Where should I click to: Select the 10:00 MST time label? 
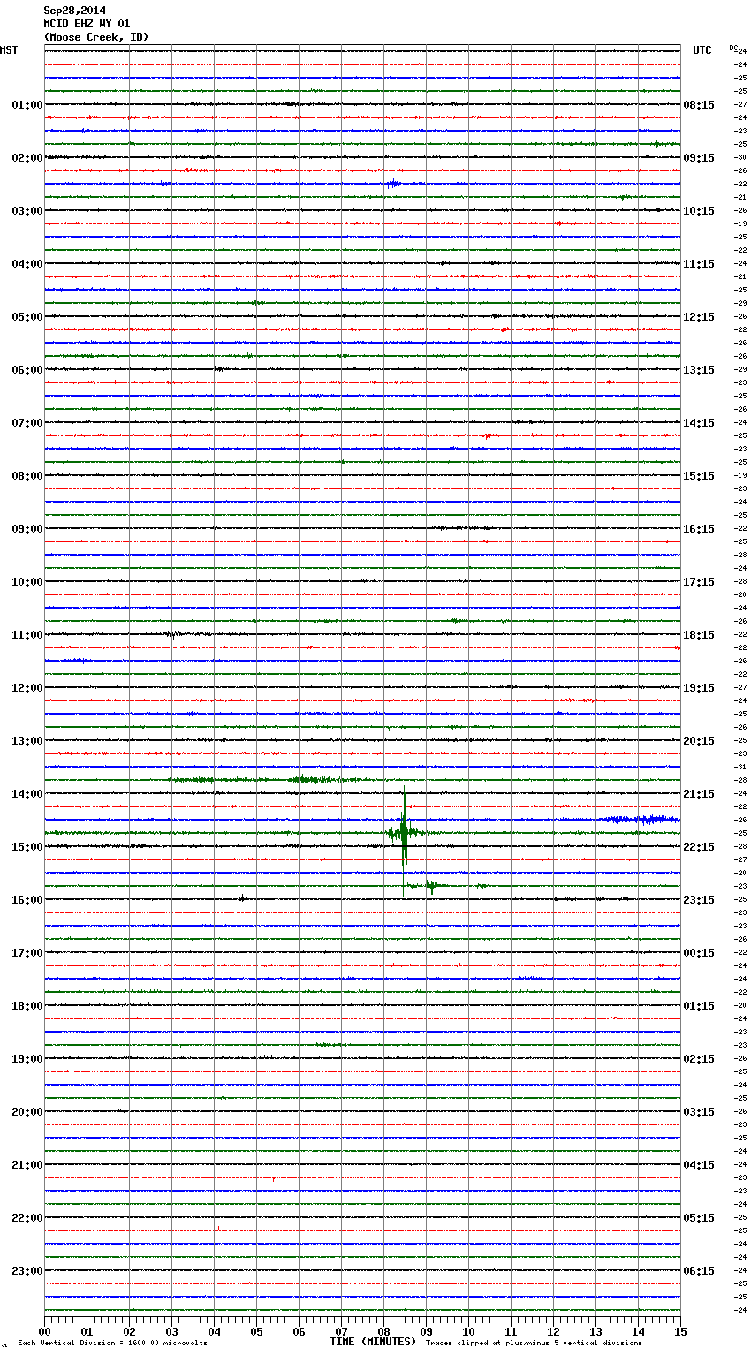[27, 582]
